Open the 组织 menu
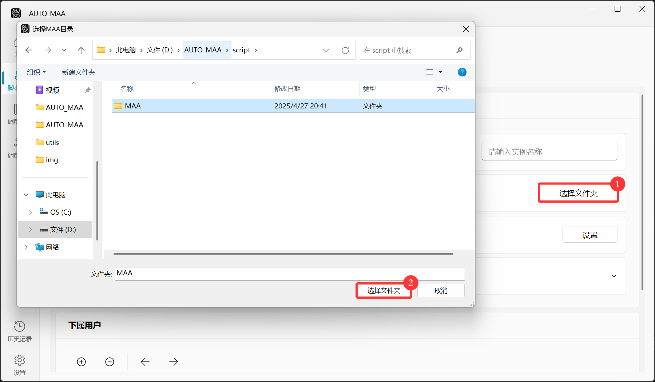This screenshot has width=655, height=382. pos(36,72)
